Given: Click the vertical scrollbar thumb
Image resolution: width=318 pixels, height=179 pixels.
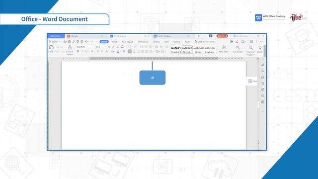Looking at the screenshot, I should coord(258,105).
